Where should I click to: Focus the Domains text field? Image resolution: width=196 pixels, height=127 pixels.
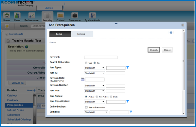point(119,112)
